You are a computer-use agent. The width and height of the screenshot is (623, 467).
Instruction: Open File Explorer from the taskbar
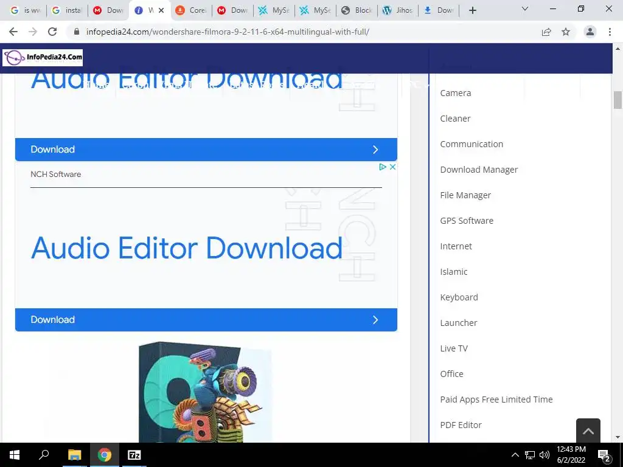click(x=74, y=455)
